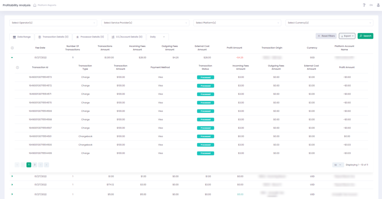Change the rows-per-page selector showing 10
The image size is (382, 199).
[x=338, y=165]
